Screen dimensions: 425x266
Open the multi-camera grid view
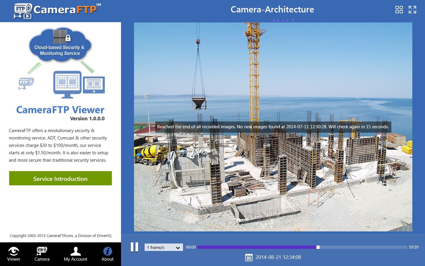(399, 10)
